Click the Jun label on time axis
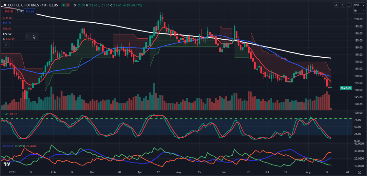Viewport: 367px width, 176px height. coord(224,171)
